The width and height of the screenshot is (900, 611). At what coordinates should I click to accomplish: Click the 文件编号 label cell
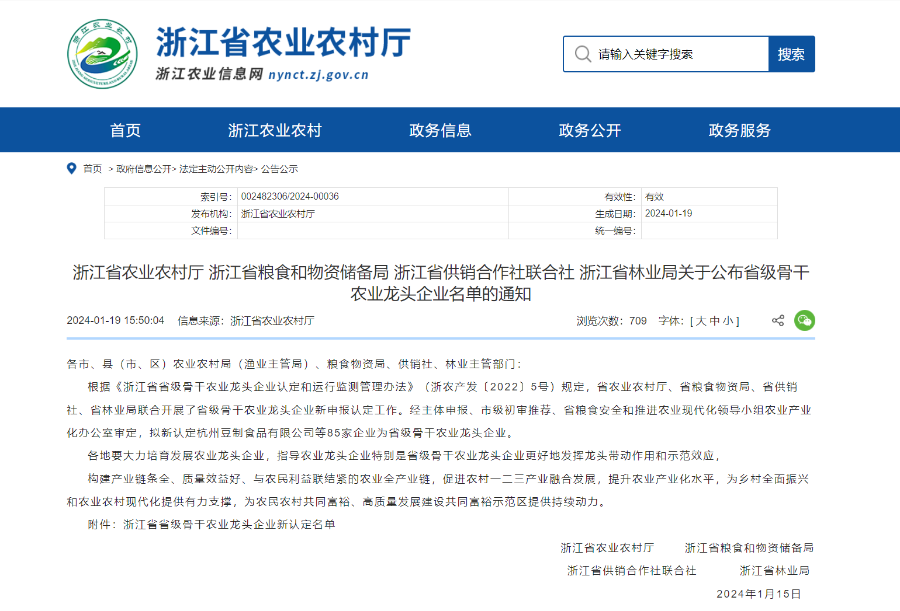point(171,231)
